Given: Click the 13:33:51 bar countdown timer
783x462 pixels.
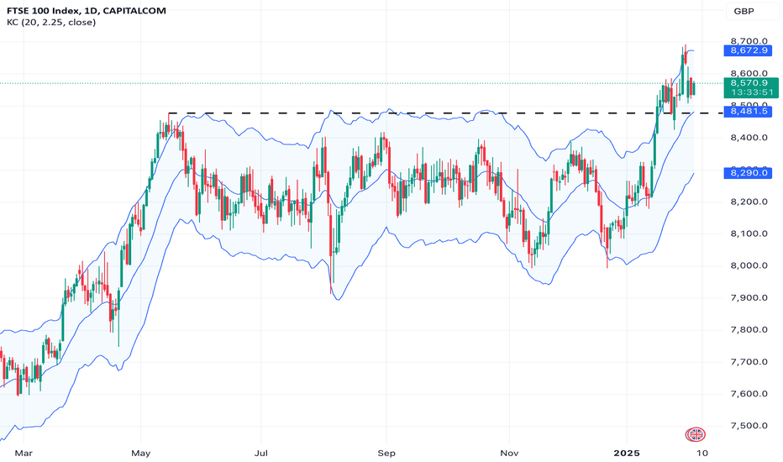Looking at the screenshot, I should 750,93.
